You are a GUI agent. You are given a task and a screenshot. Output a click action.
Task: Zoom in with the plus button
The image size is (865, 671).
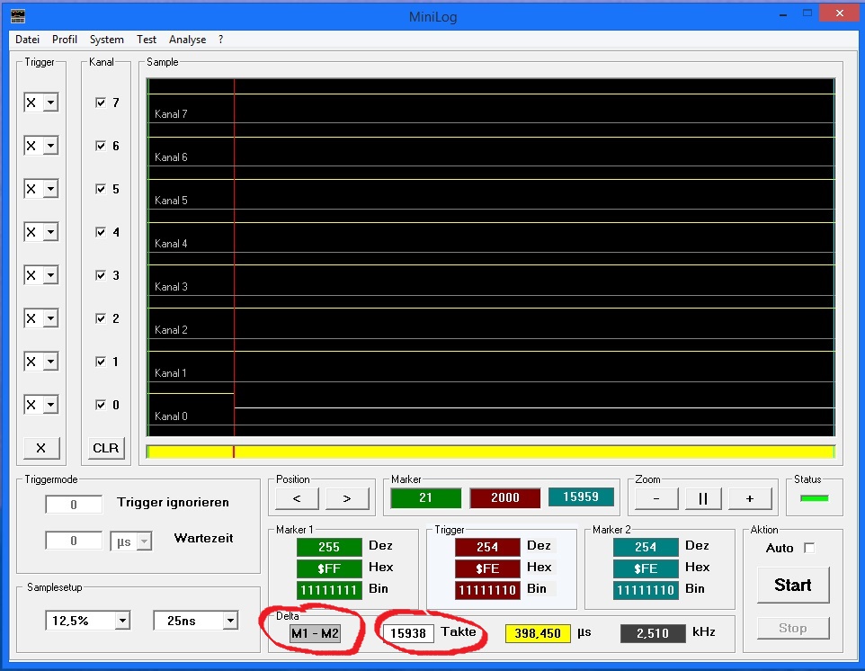coord(749,498)
